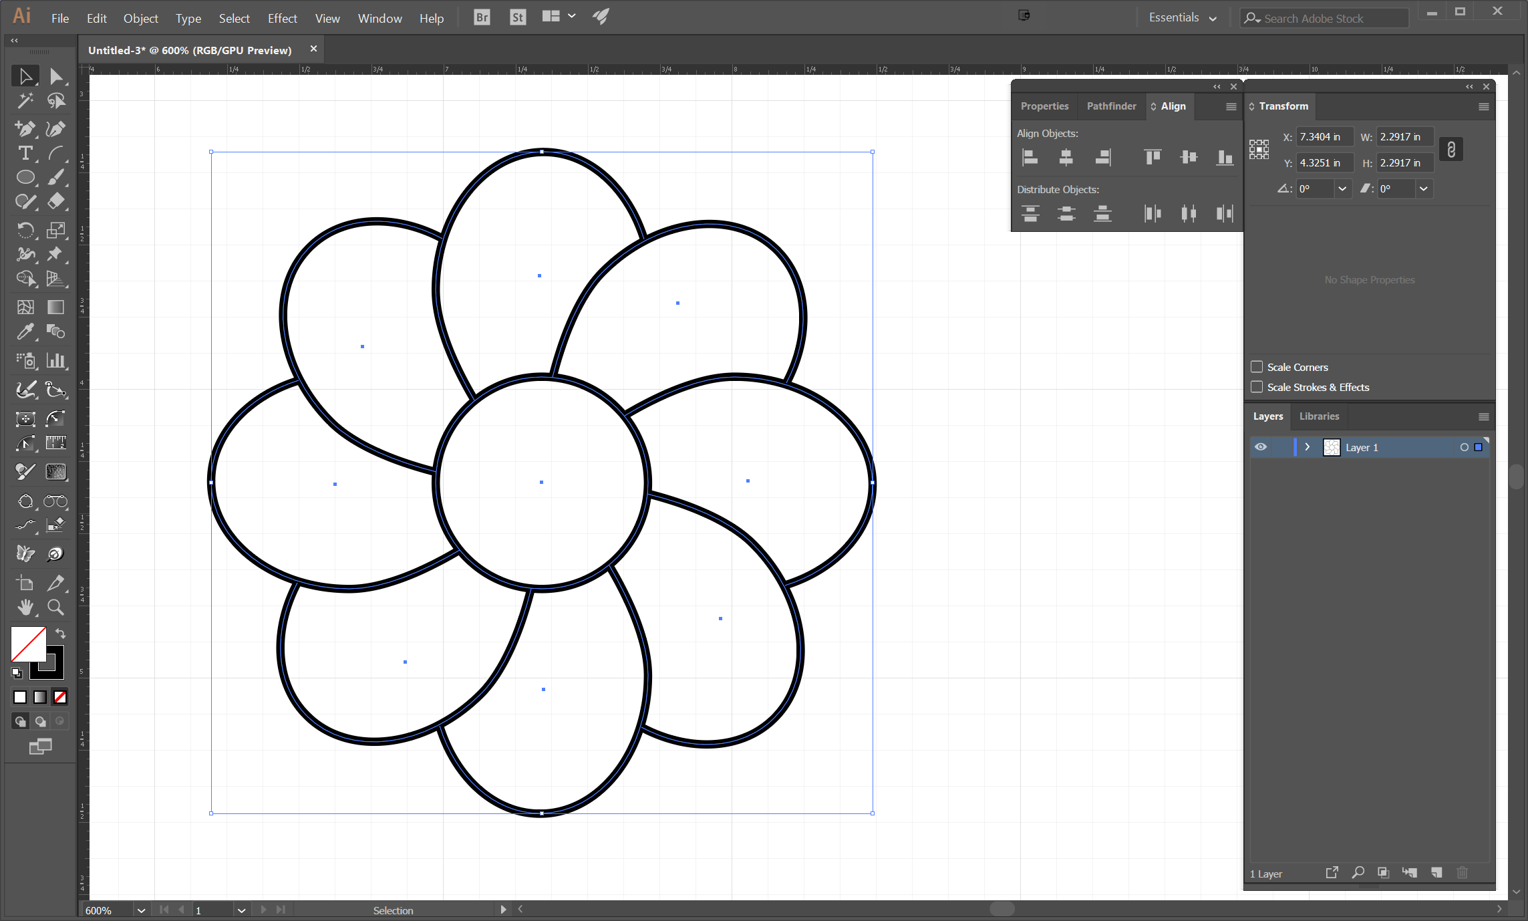Switch to the Pathfinder tab
This screenshot has width=1528, height=921.
[1110, 106]
